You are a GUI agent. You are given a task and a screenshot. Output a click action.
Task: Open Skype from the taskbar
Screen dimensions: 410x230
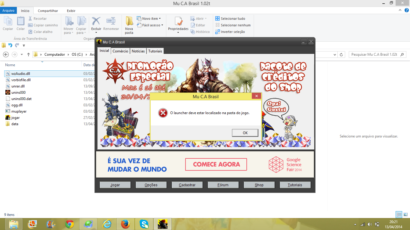point(144,224)
